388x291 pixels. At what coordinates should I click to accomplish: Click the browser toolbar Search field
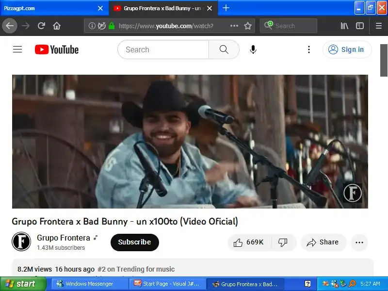(288, 26)
